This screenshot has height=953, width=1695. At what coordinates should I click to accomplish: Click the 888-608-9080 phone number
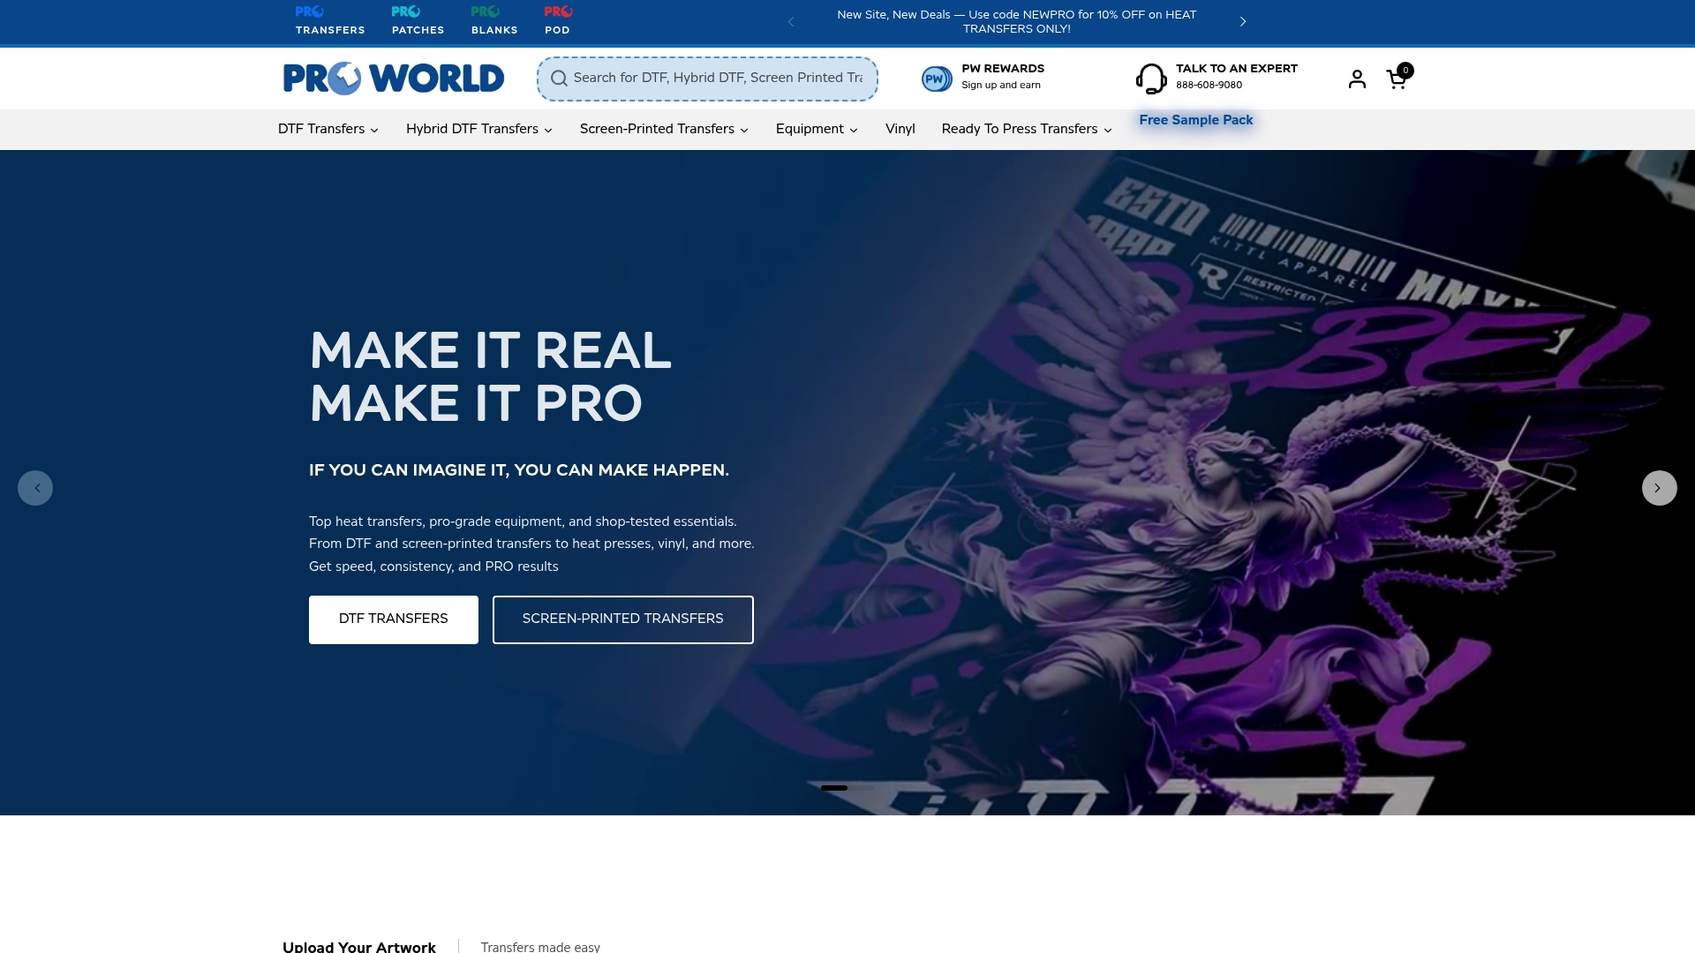coord(1209,86)
